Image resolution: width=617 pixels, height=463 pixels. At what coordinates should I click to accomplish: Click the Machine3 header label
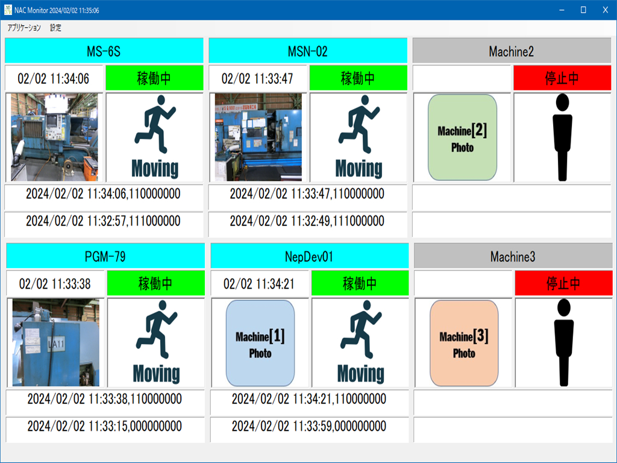pos(513,256)
